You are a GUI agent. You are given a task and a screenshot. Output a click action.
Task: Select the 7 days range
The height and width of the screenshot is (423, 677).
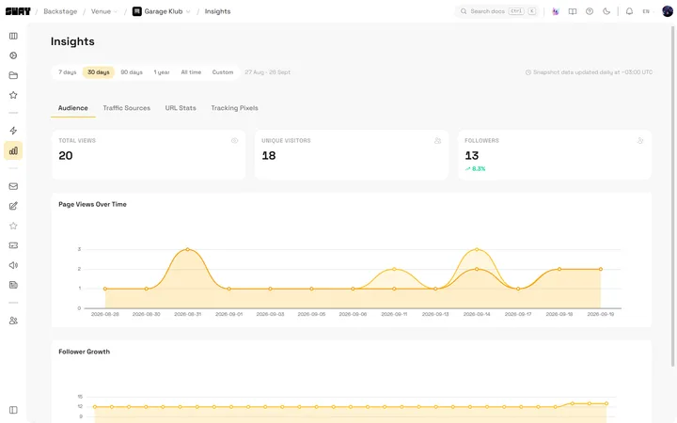pos(68,72)
